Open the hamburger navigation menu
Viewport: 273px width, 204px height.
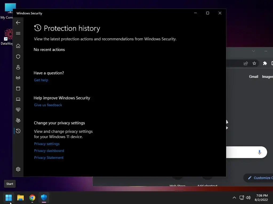(x=18, y=33)
